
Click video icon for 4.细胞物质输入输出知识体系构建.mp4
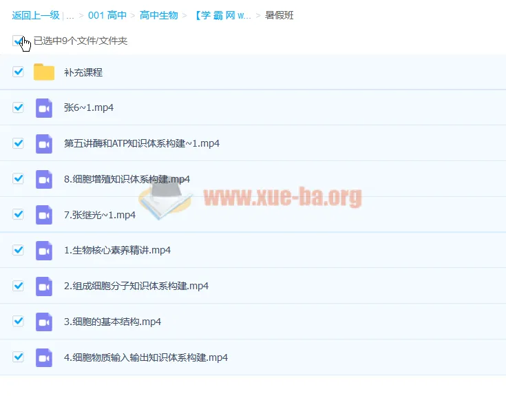[44, 357]
